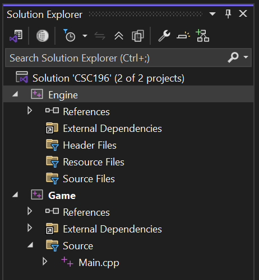259x280 pixels.
Task: Click the grayed globe toolbar icon
Action: [x=43, y=36]
